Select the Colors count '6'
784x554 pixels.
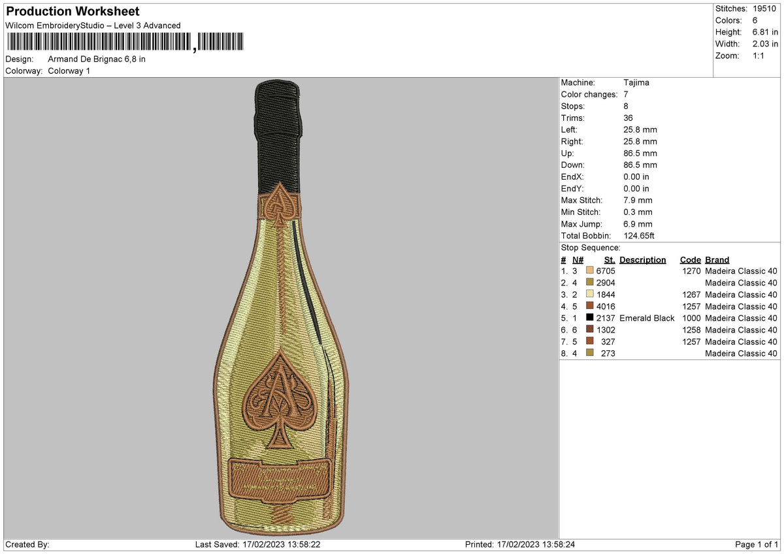click(x=755, y=21)
